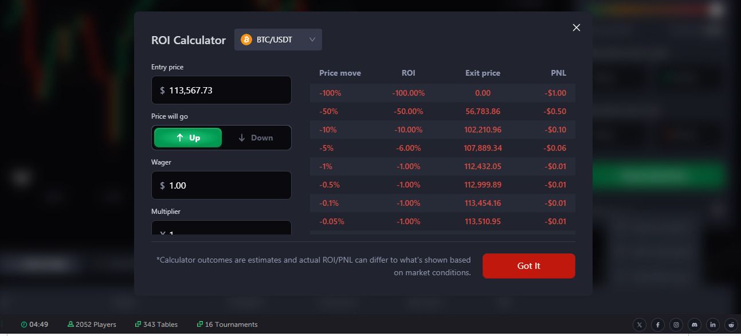Screen dimensions: 741x336
Task: Click the X (Twitter) icon in the footer
Action: pos(639,325)
